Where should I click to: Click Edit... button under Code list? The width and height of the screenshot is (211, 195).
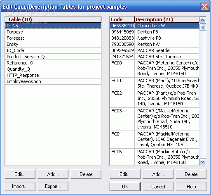click(125, 174)
